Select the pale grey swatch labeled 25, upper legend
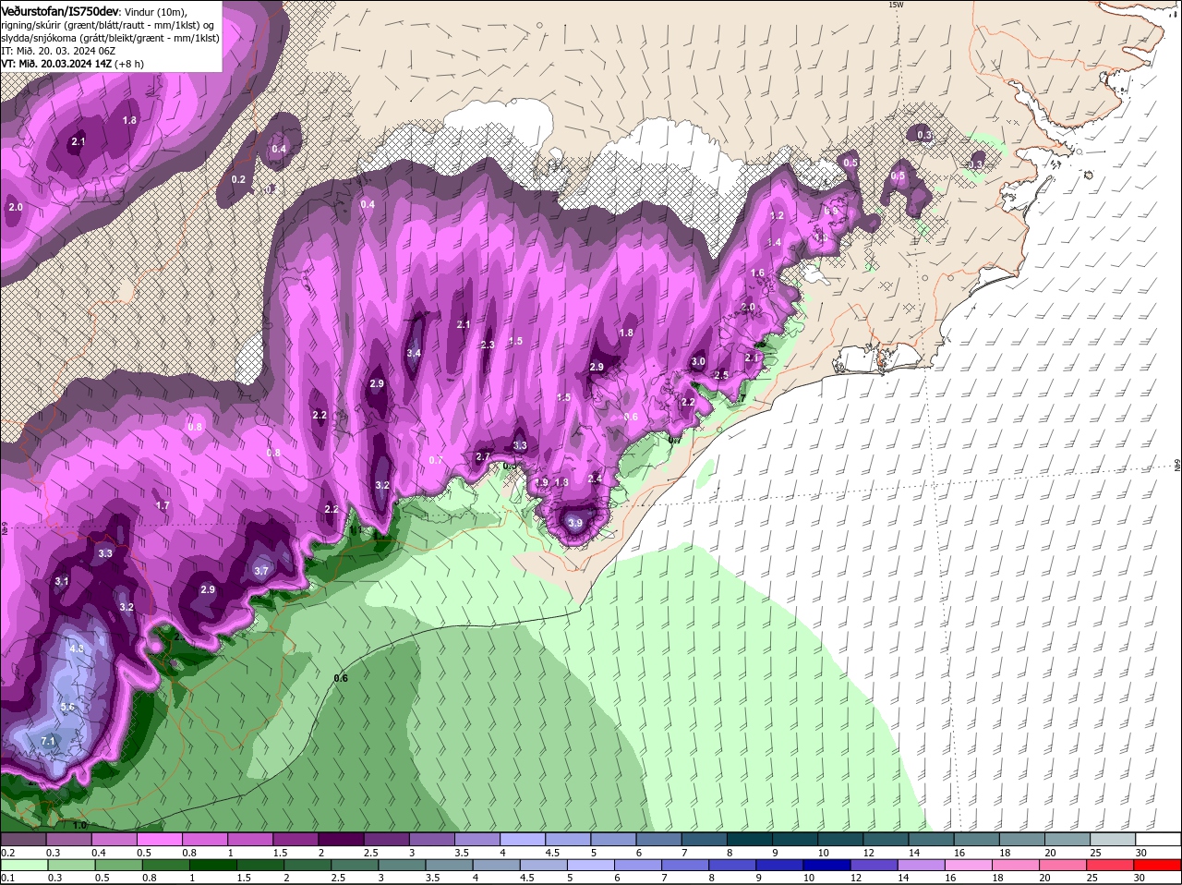The height and width of the screenshot is (885, 1182). [1113, 838]
